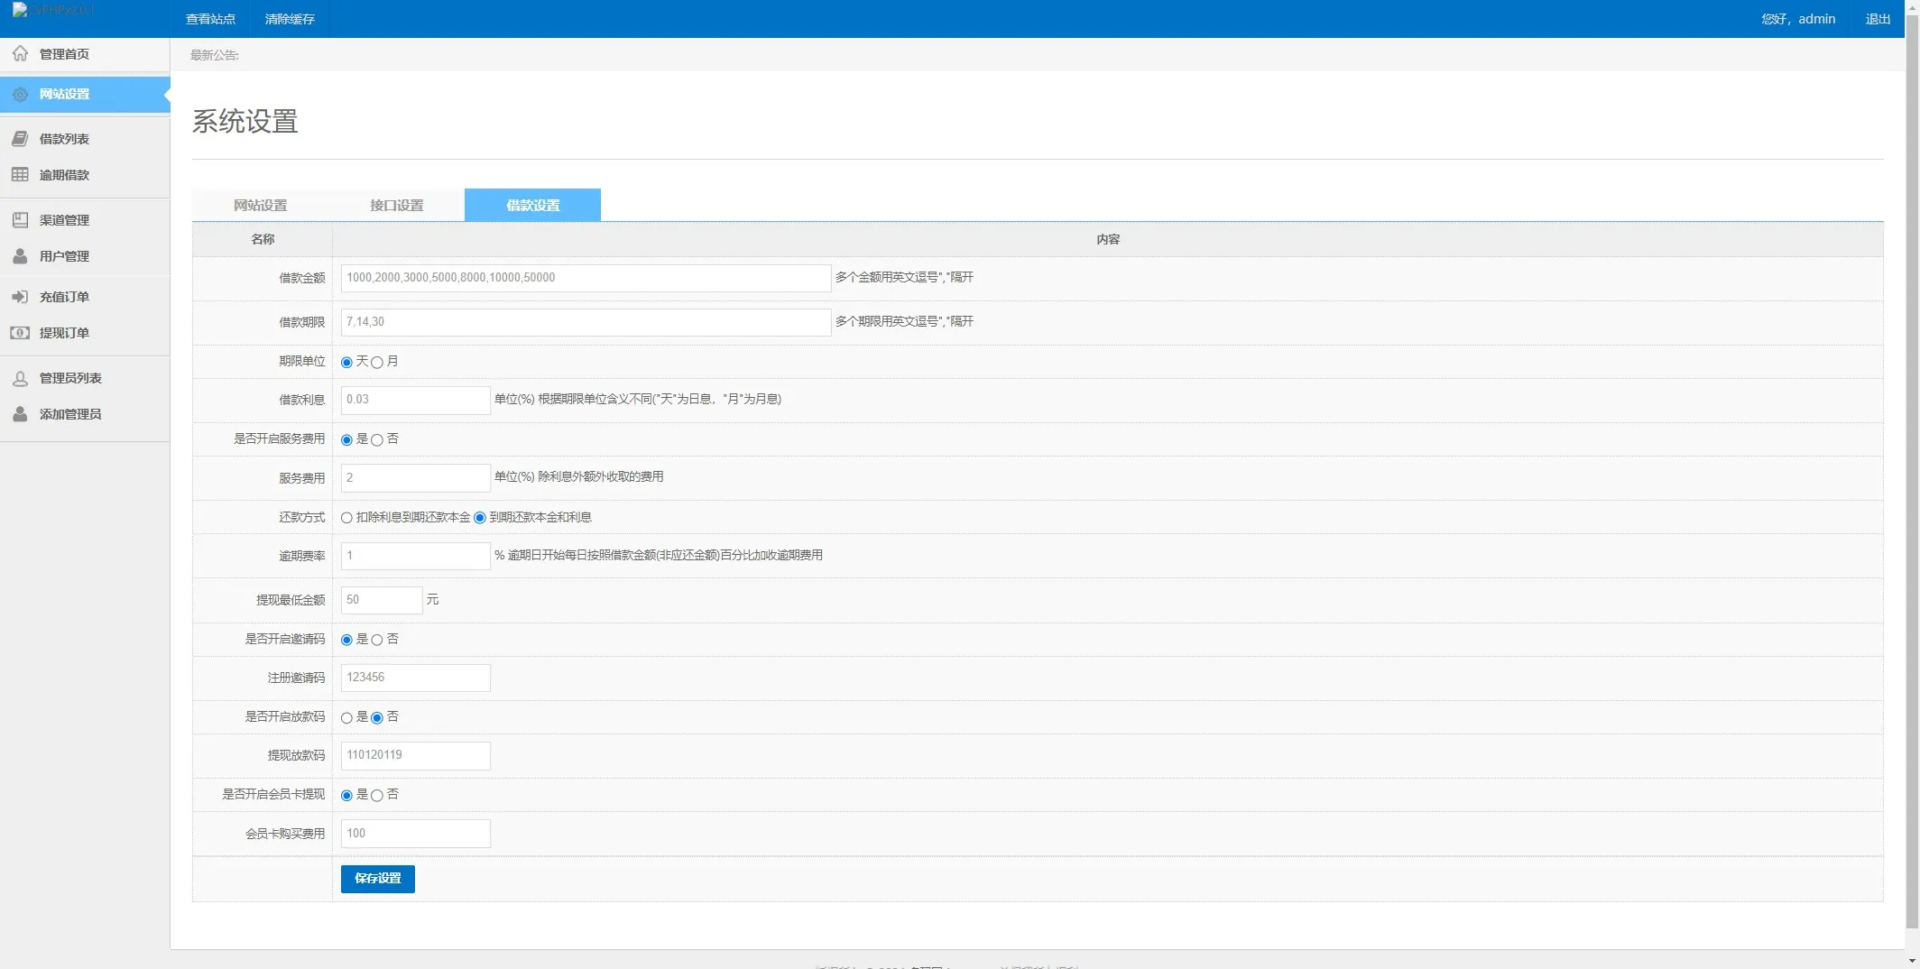Click the home icon beside 管理首页
The width and height of the screenshot is (1920, 969).
click(x=20, y=54)
